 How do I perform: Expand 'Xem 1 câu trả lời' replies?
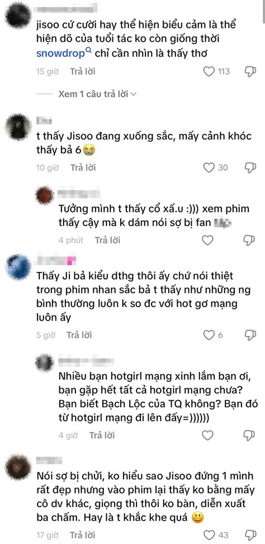coord(97,94)
